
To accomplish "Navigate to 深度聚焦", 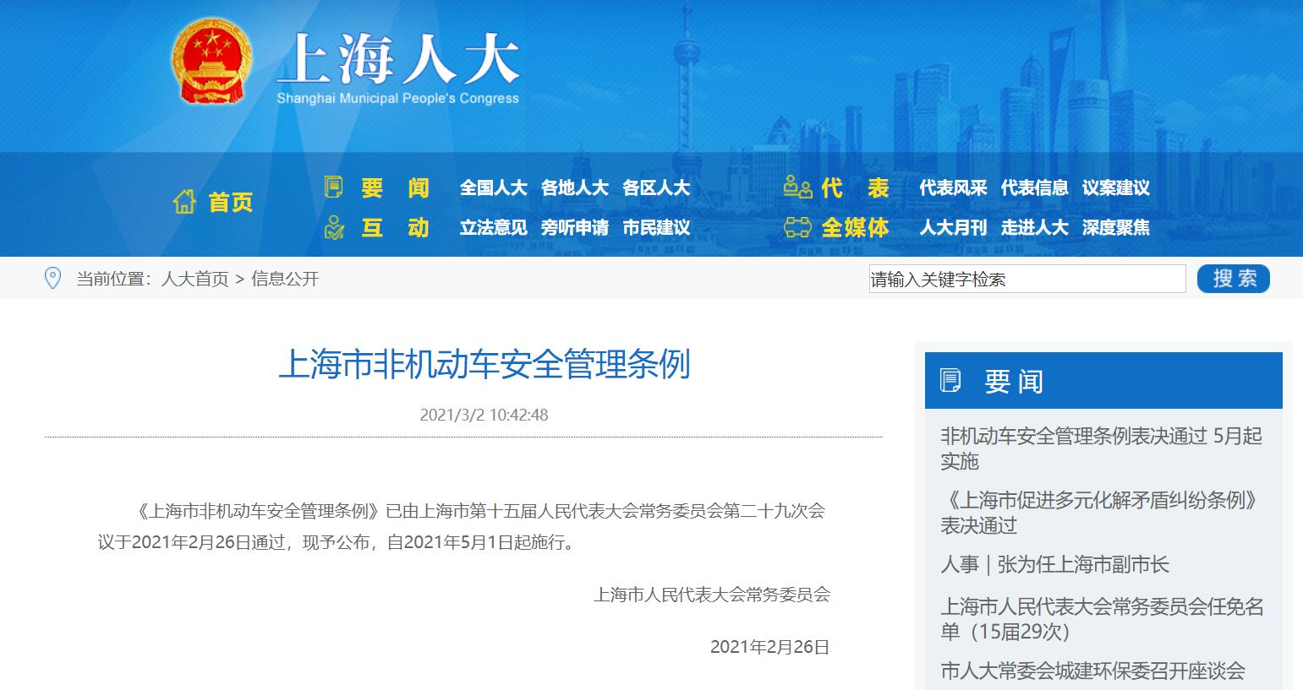I will click(1115, 228).
